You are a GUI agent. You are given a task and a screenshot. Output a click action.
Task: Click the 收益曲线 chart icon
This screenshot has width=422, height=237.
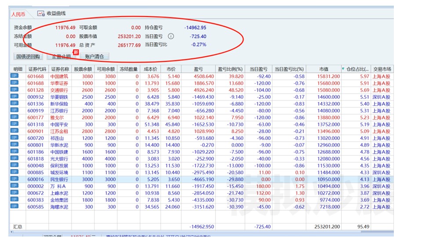(x=41, y=14)
